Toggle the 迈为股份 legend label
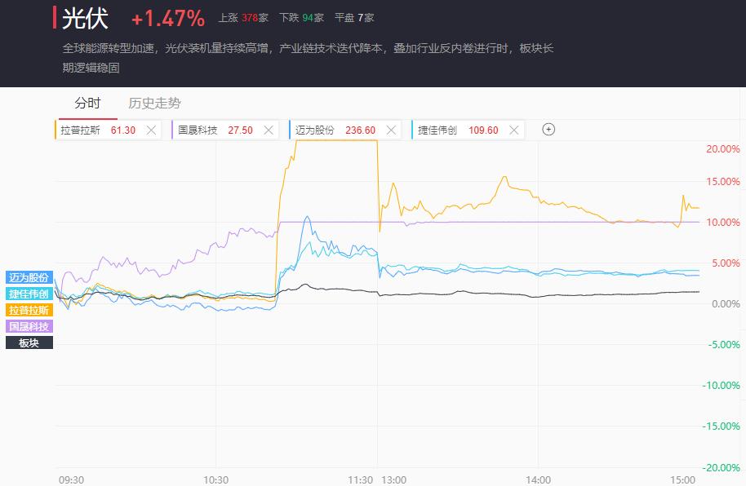This screenshot has width=746, height=486. point(29,277)
